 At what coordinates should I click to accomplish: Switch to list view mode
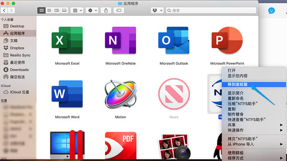pos(49,10)
